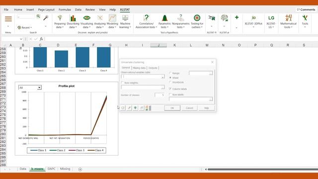This screenshot has height=179, width=318.
Task: Click the green plus icon
Action: [x=237, y=17]
